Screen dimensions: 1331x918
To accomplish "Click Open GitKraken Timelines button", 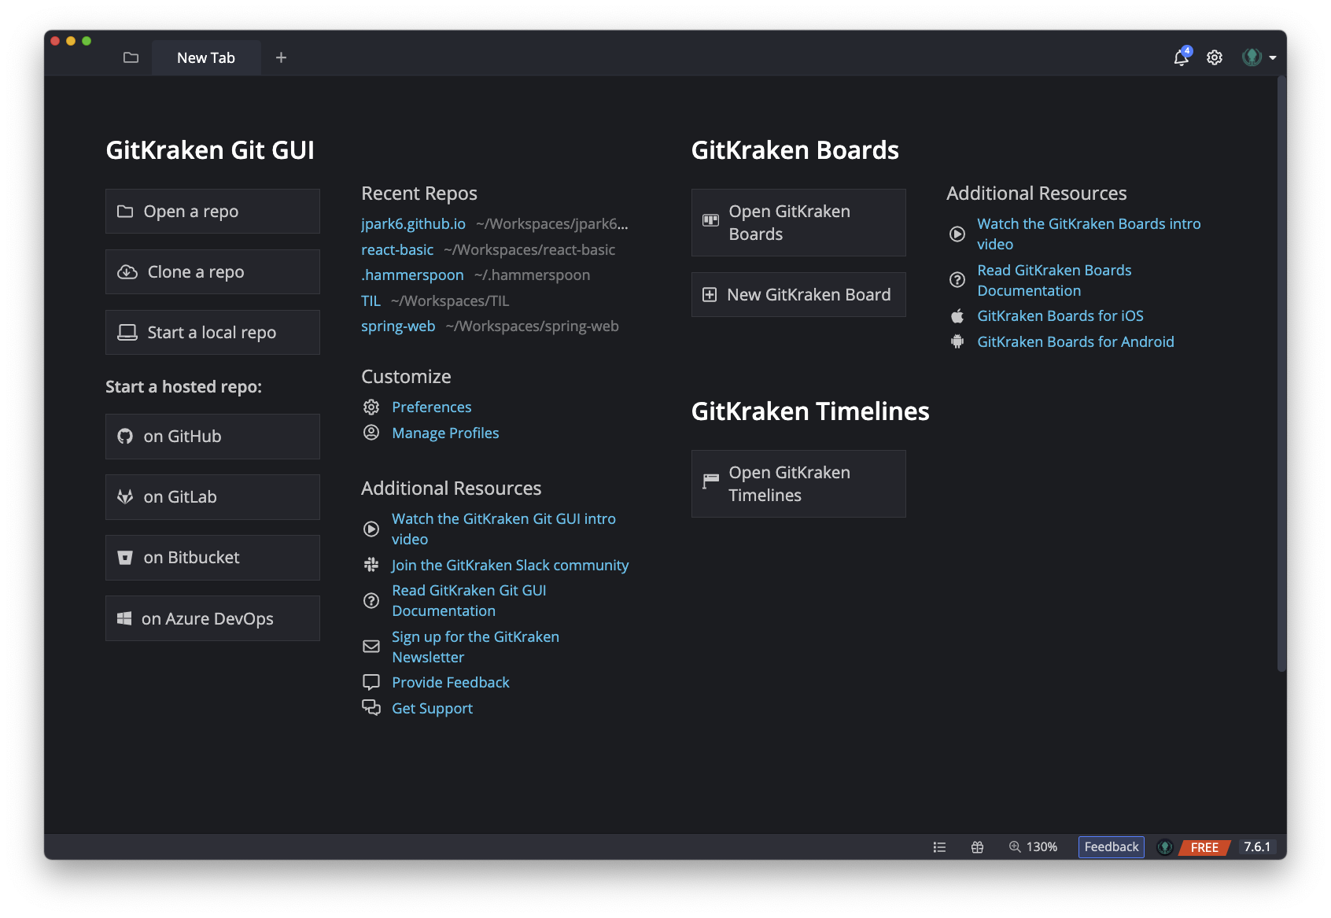I will 798,484.
